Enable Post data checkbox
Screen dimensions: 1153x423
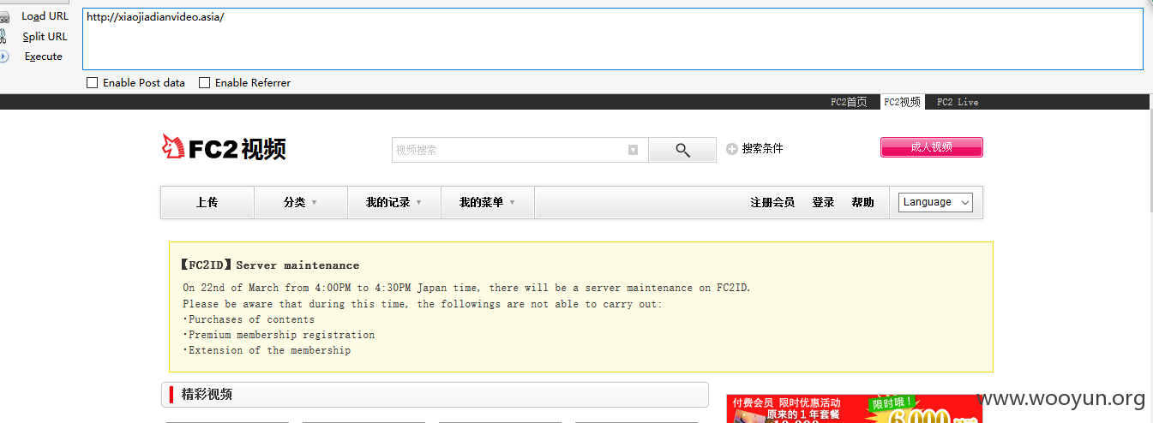tap(92, 83)
